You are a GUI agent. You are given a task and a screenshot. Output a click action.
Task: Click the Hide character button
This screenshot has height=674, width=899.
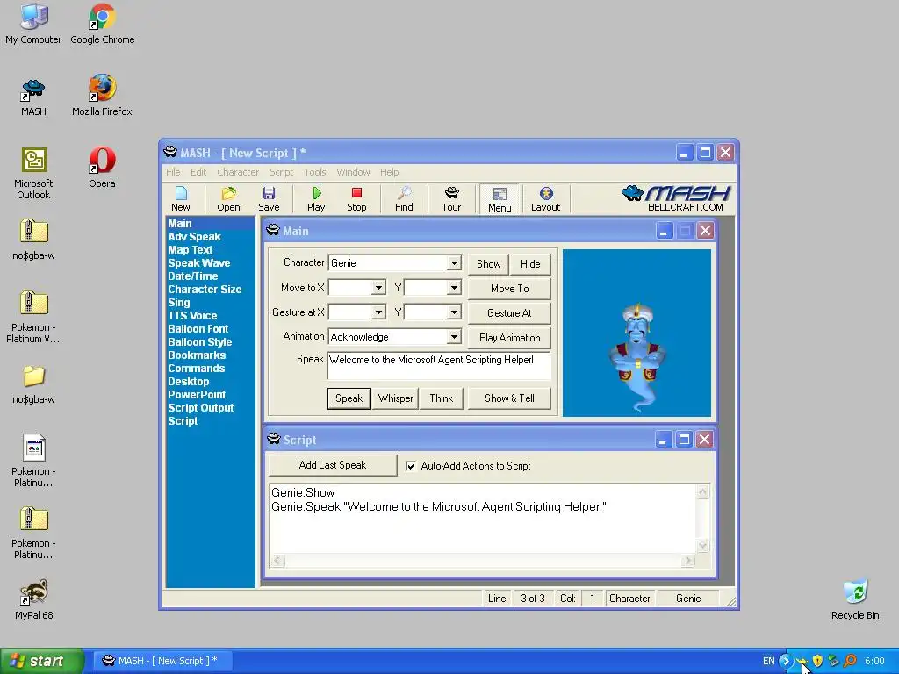click(530, 264)
